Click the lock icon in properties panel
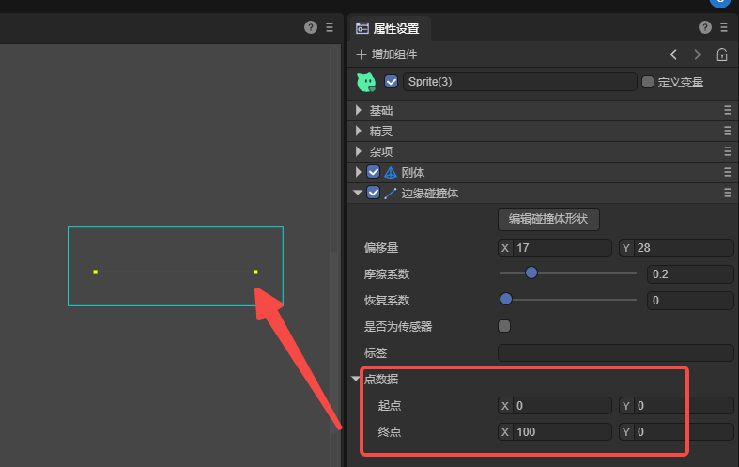This screenshot has width=739, height=467. pos(721,54)
